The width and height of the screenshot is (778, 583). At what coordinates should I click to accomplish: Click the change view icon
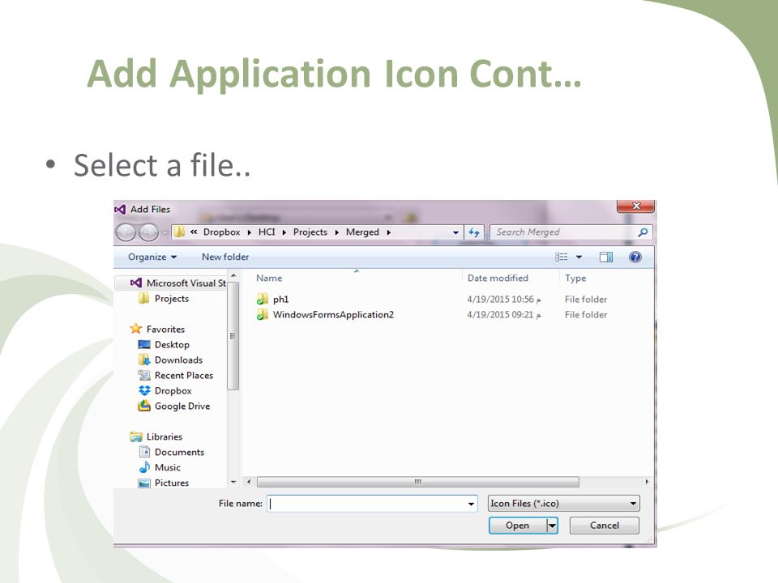pos(561,257)
